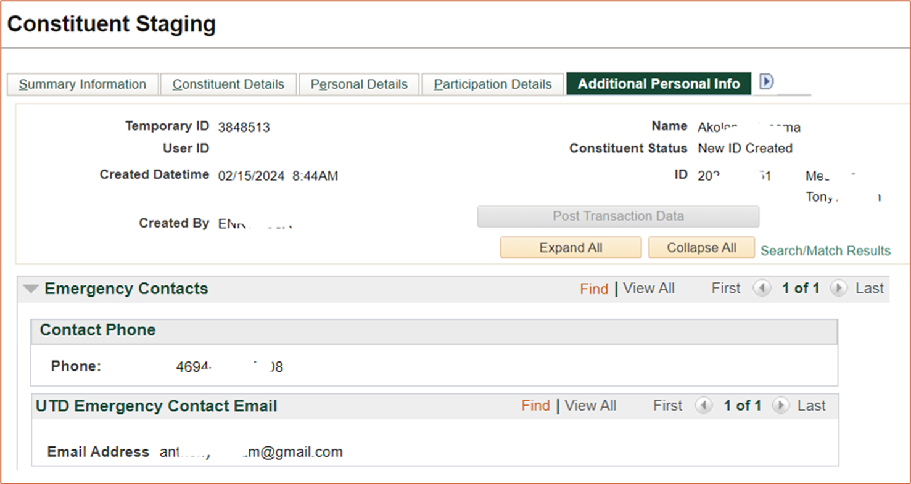
Task: Collapse the Emergency Contacts section triangle
Action: 31,289
